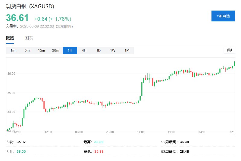Click the 06:00 time axis label
This screenshot has width=241, height=161.
[x=79, y=132]
